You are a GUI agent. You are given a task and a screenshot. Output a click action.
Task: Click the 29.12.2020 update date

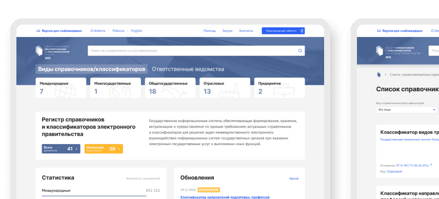pyautogui.click(x=188, y=190)
